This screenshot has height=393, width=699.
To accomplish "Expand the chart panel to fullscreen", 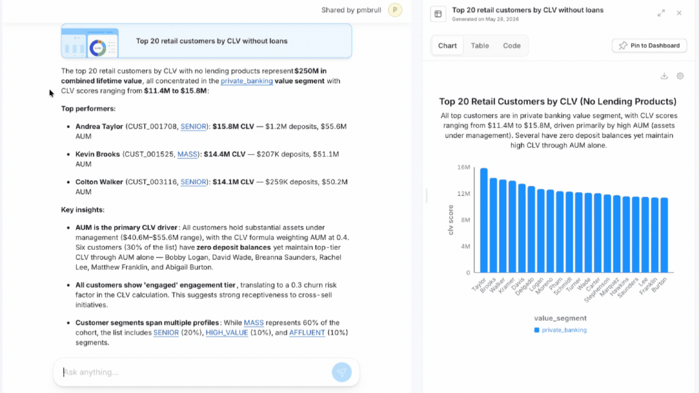I will tap(661, 13).
